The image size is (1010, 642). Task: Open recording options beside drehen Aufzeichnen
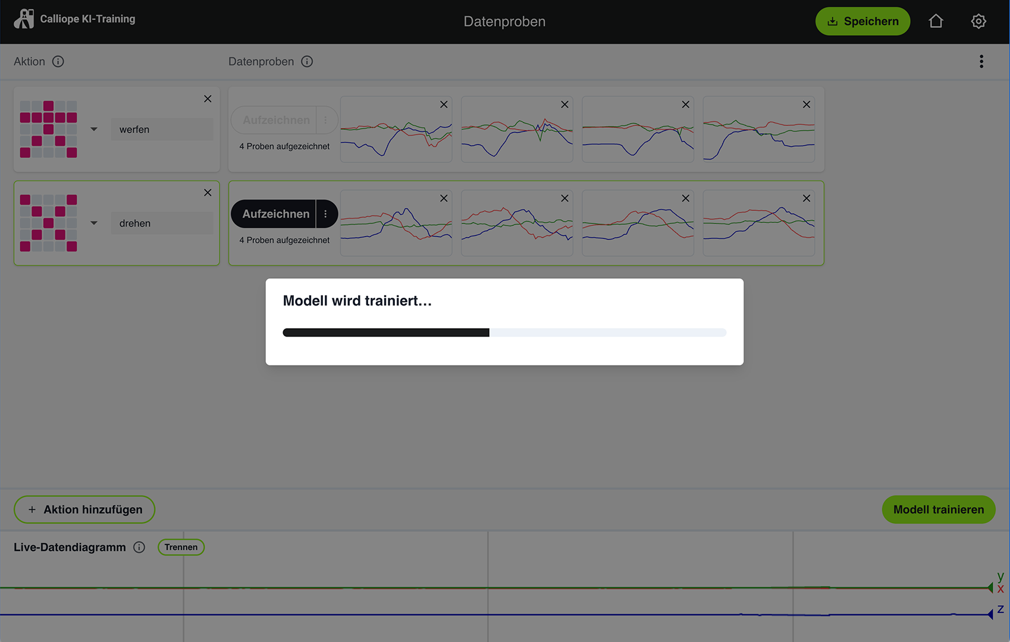[326, 214]
